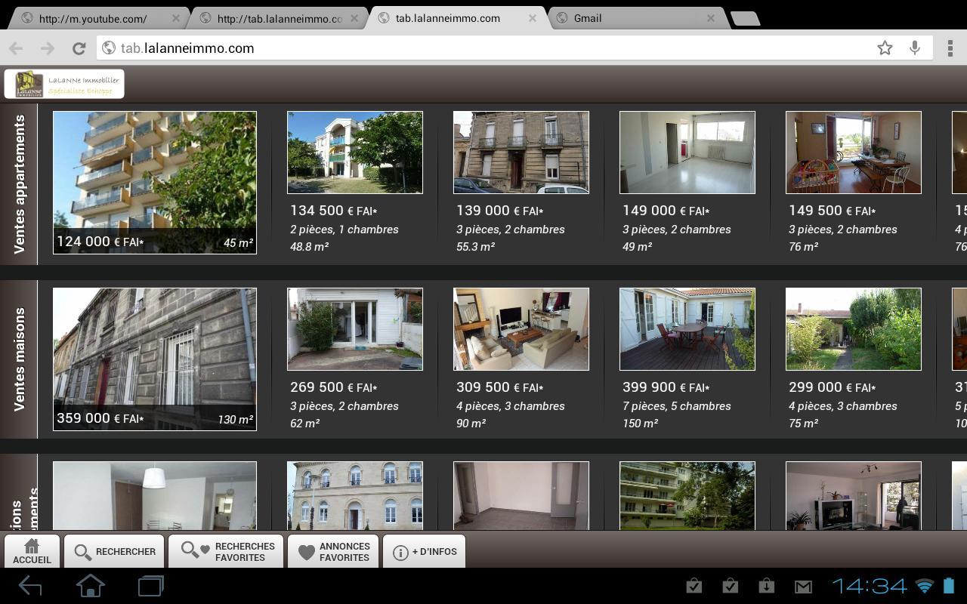Tap the Android home navigation button
The image size is (967, 604).
[x=91, y=586]
